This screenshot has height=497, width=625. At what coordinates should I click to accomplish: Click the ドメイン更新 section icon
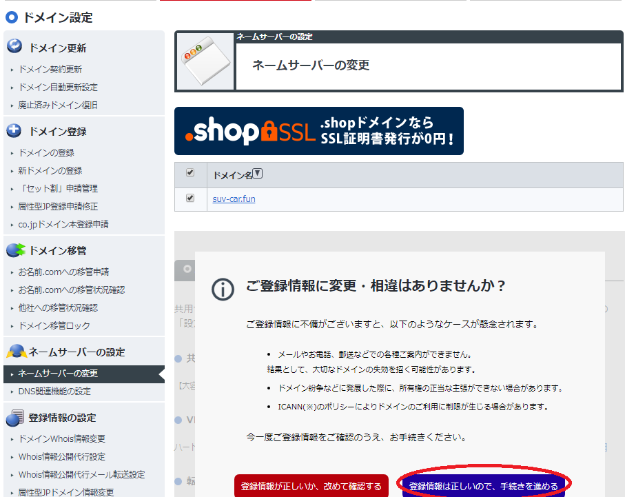pyautogui.click(x=15, y=46)
